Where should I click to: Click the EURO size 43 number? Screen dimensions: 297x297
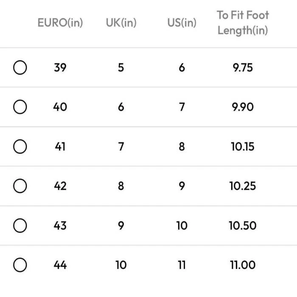(60, 226)
